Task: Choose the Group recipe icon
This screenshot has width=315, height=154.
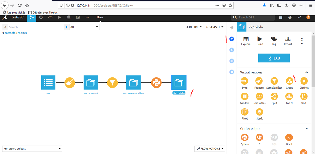Action: [x=289, y=81]
